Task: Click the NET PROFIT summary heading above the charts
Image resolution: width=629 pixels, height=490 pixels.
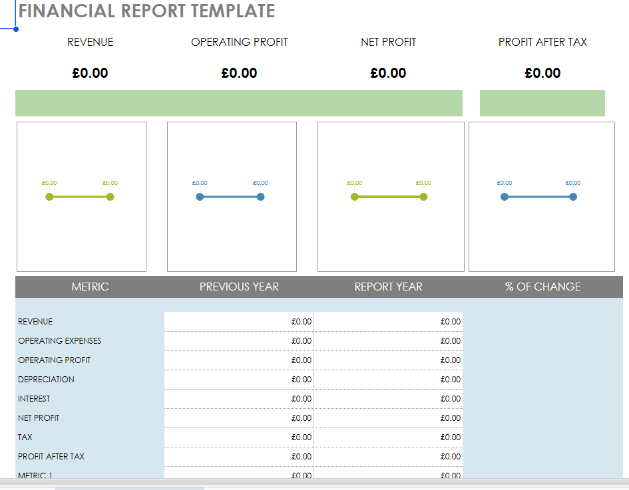Action: [388, 42]
